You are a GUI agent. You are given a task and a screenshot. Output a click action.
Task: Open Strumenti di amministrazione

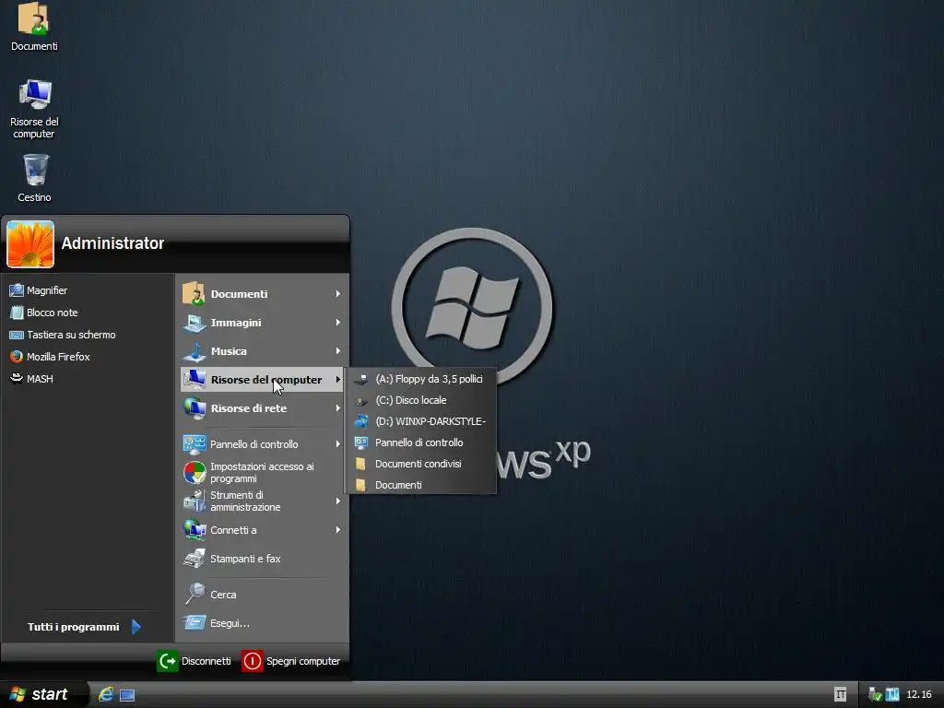click(262, 501)
